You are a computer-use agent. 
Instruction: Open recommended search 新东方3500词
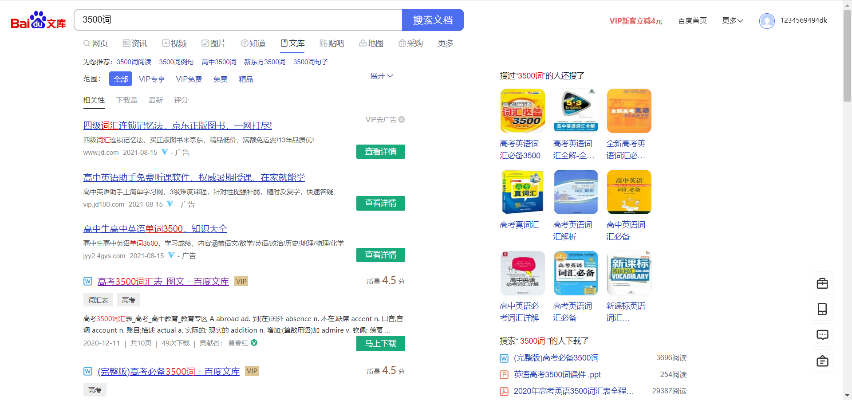265,62
